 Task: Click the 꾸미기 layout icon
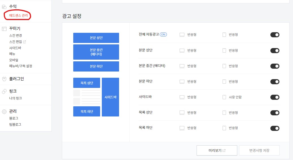[4, 29]
